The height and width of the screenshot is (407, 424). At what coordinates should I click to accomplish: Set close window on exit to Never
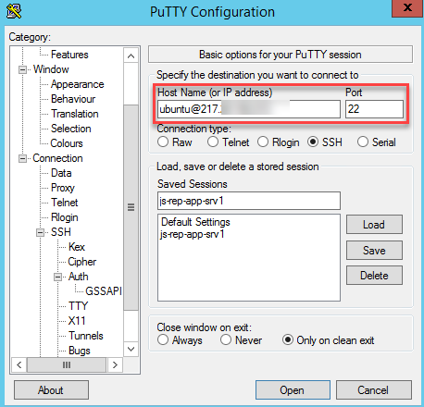pyautogui.click(x=226, y=340)
